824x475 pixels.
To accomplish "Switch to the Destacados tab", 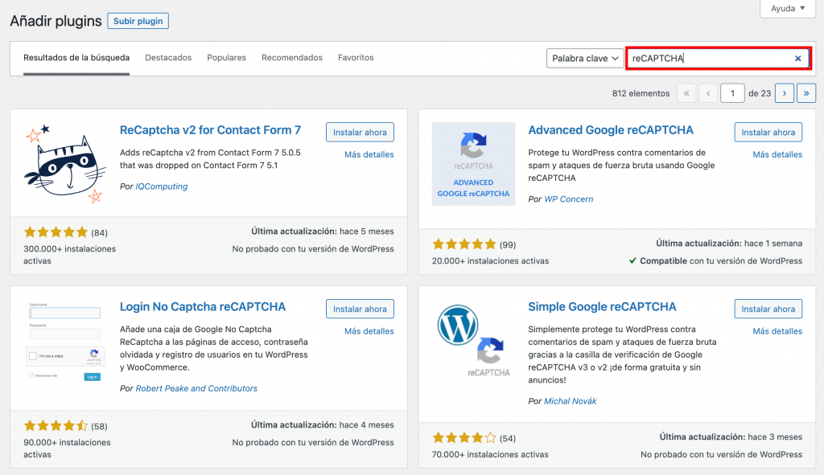I will coord(168,58).
